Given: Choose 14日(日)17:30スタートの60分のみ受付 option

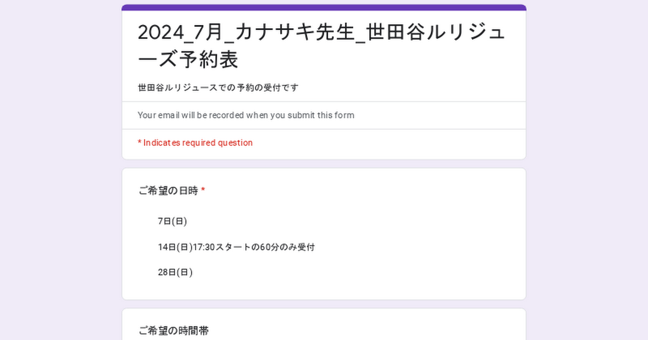Looking at the screenshot, I should [x=236, y=247].
